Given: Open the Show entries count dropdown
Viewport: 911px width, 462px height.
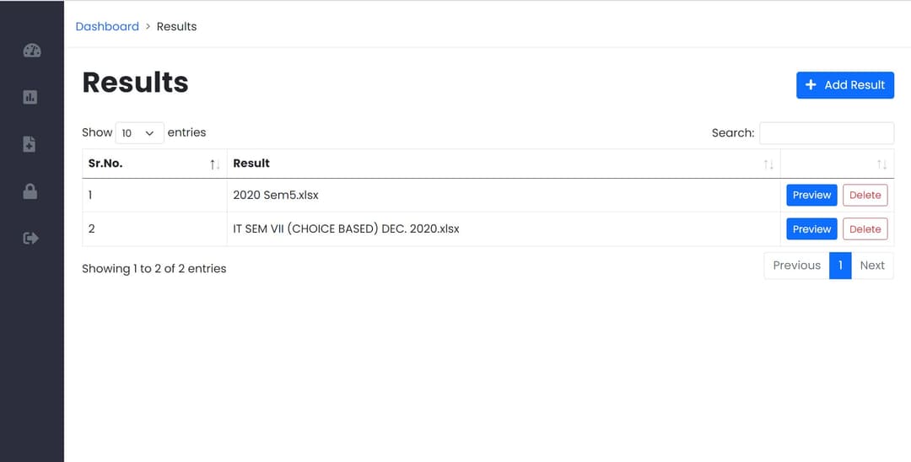Looking at the screenshot, I should pyautogui.click(x=139, y=133).
